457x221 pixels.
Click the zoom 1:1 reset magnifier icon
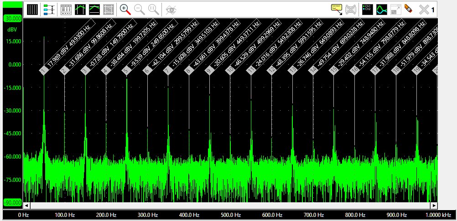coord(154,10)
